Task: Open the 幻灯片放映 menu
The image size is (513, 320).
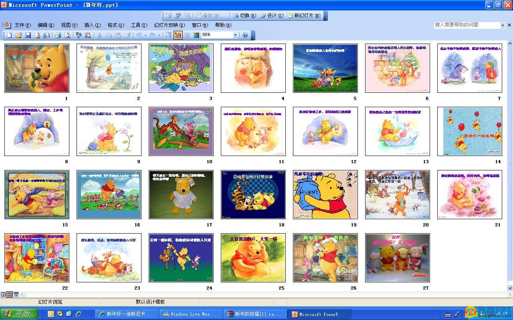Action: point(169,25)
